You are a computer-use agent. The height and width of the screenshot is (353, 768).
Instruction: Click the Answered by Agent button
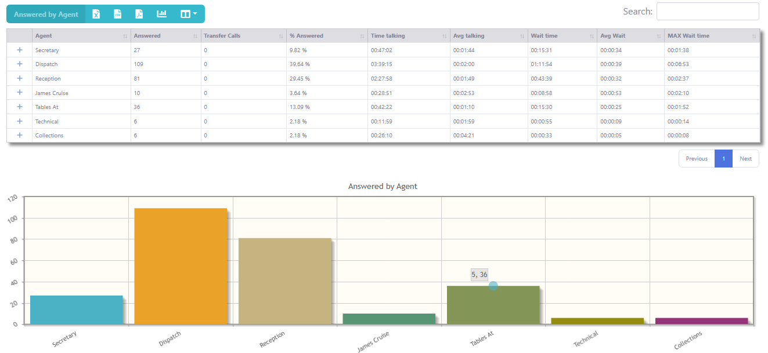(46, 14)
